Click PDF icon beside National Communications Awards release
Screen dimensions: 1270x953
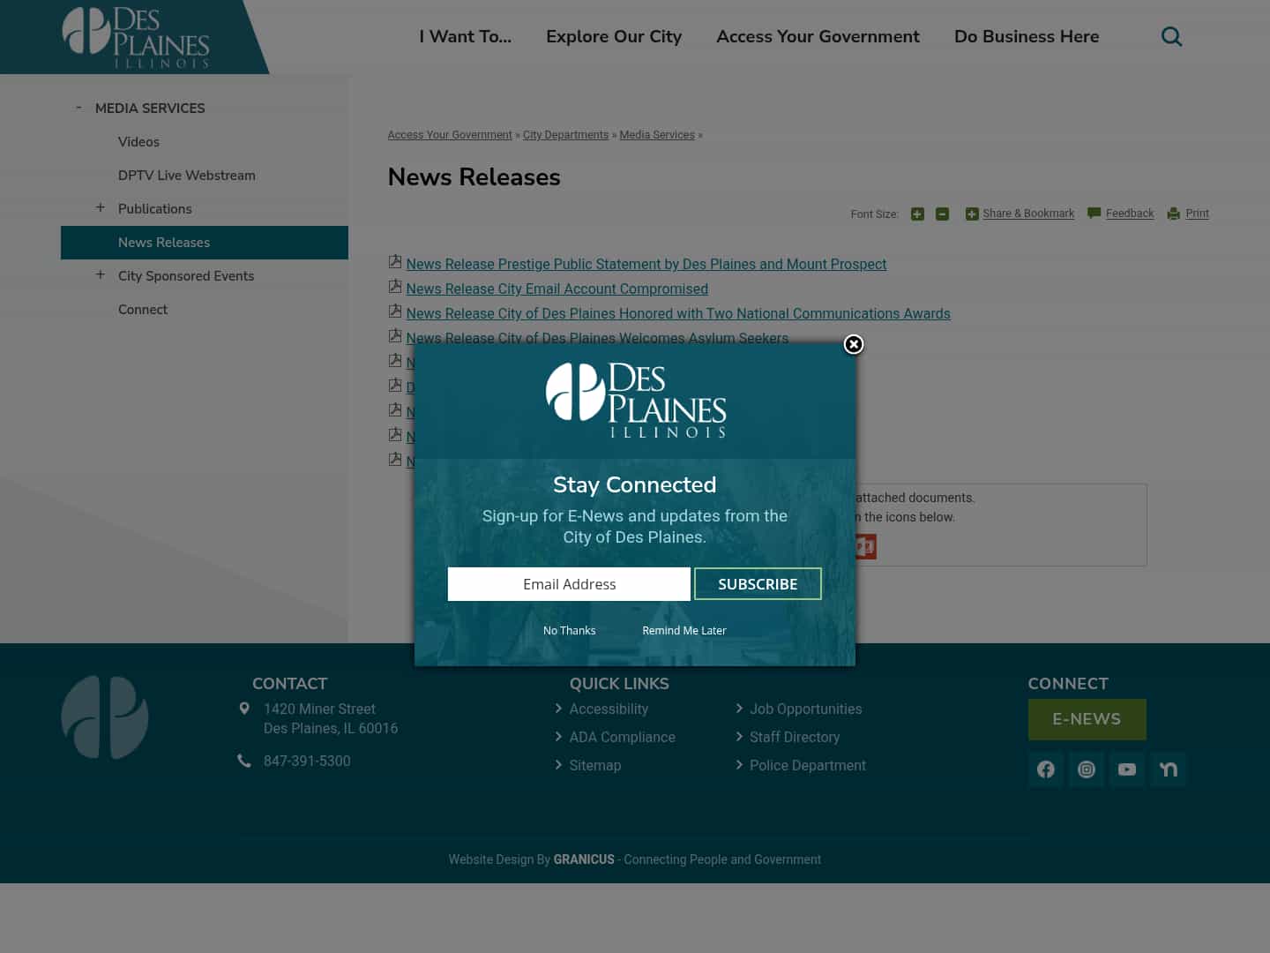click(395, 311)
